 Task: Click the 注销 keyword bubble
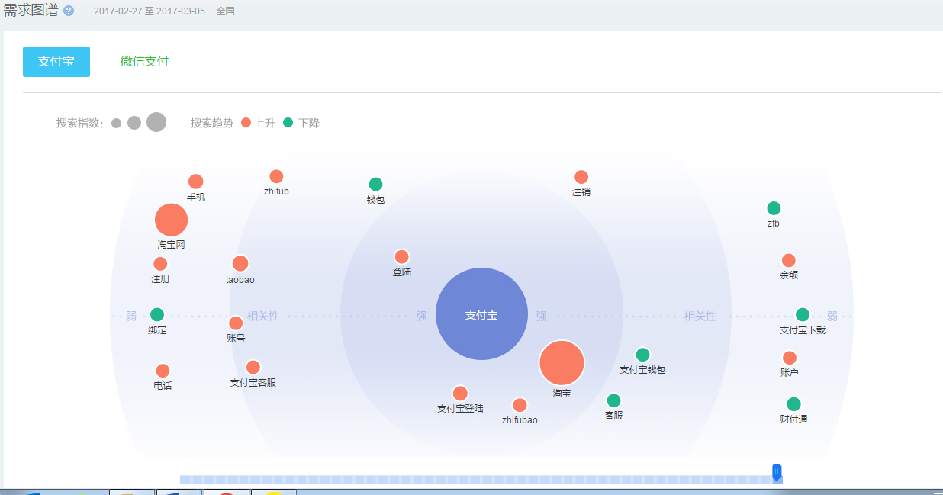[x=581, y=177]
